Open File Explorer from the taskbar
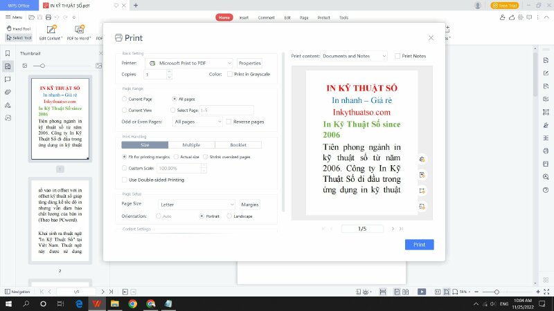 (115, 303)
